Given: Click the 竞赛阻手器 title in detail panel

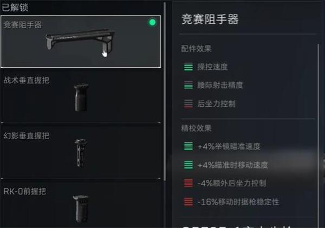Looking at the screenshot, I should (x=210, y=19).
